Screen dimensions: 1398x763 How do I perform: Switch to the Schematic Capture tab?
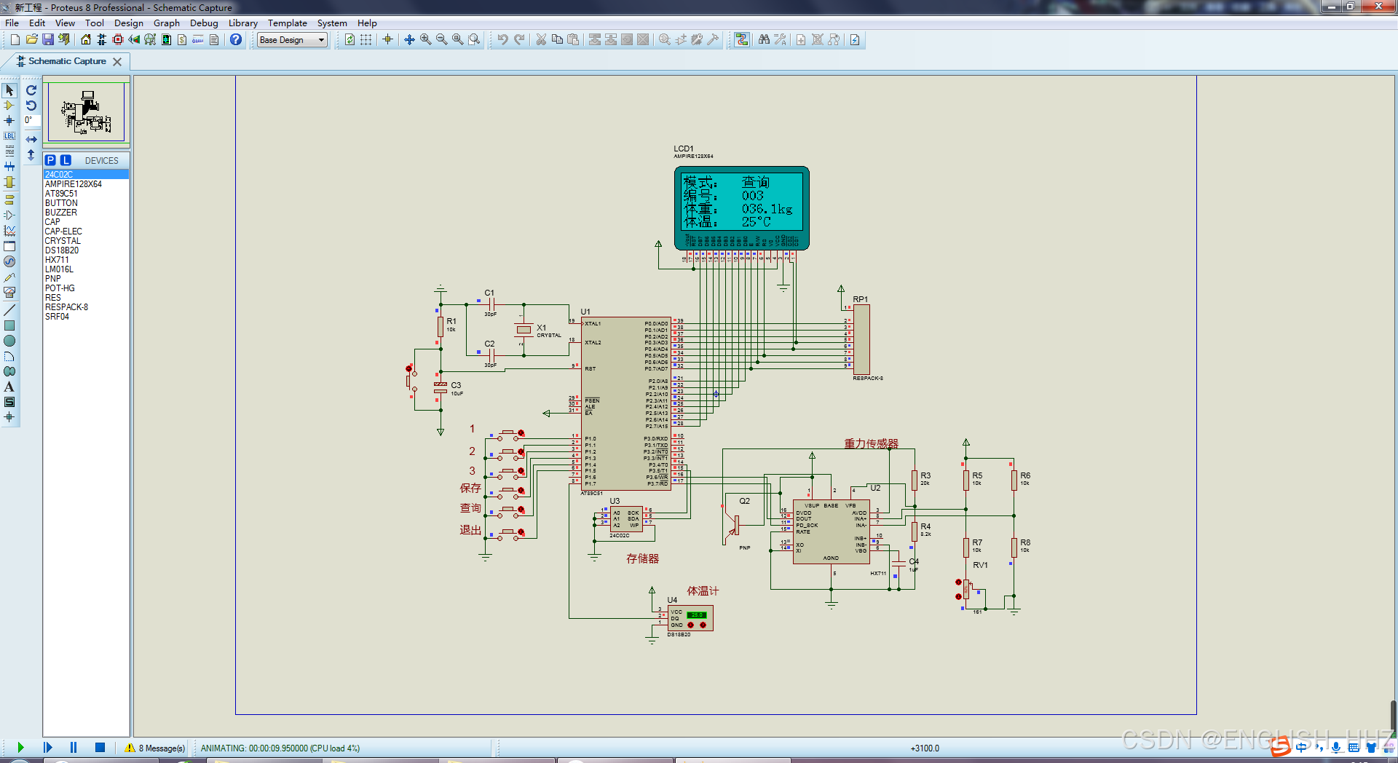click(x=67, y=61)
